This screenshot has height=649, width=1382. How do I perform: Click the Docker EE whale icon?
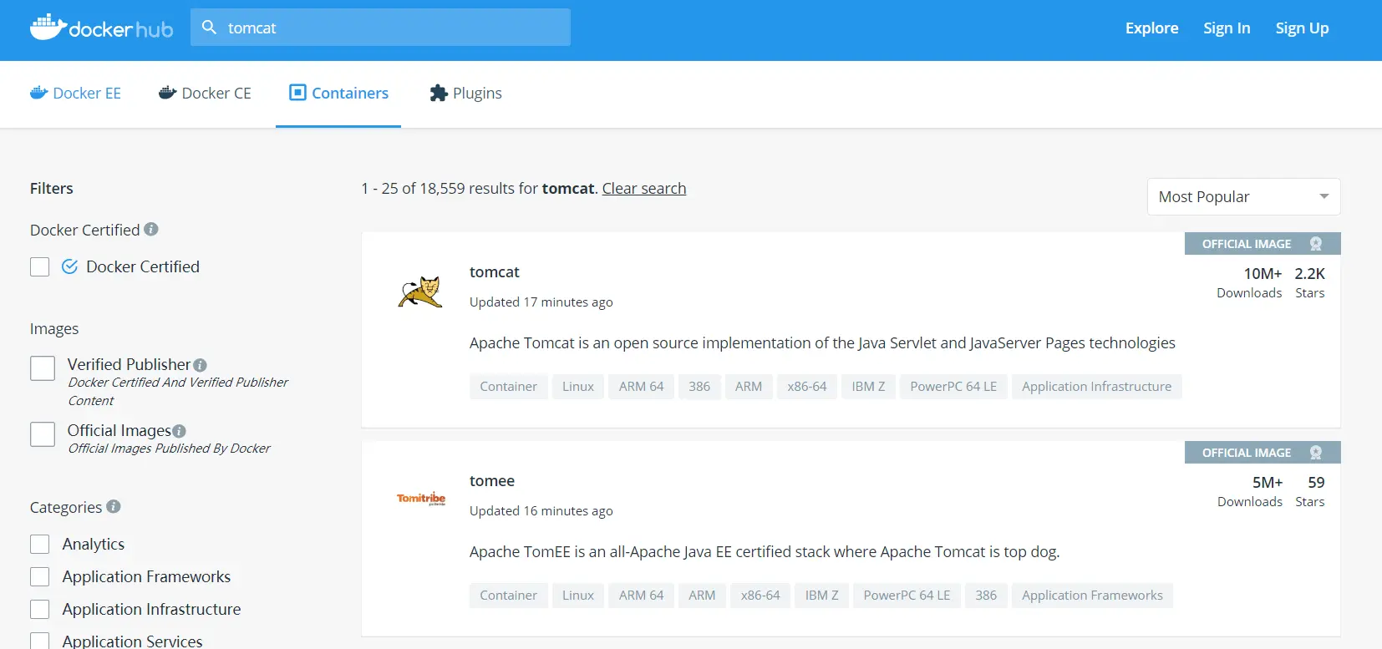(x=39, y=93)
